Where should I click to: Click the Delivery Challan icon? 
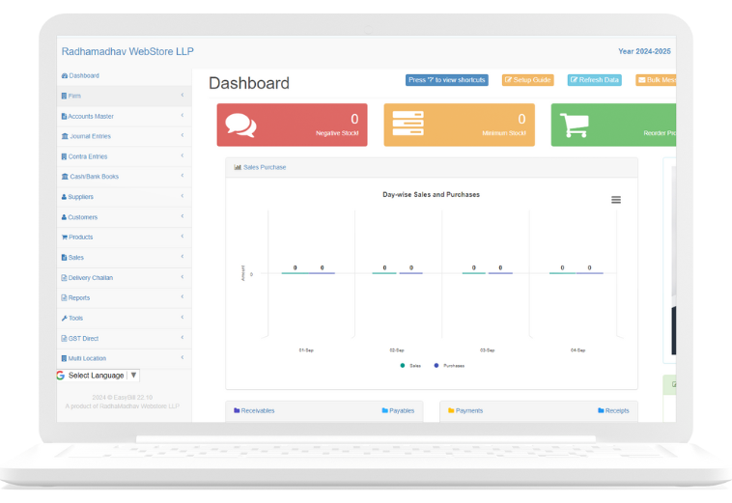point(64,278)
